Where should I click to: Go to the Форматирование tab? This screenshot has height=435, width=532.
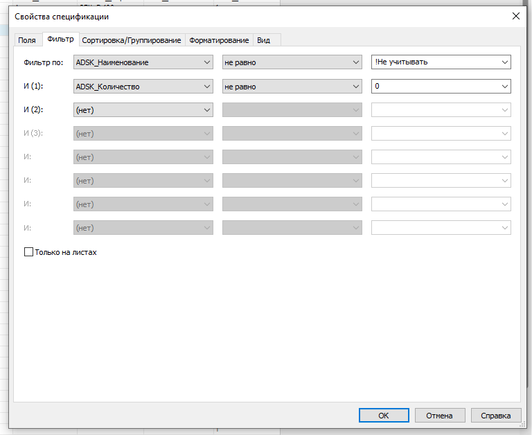(x=219, y=40)
